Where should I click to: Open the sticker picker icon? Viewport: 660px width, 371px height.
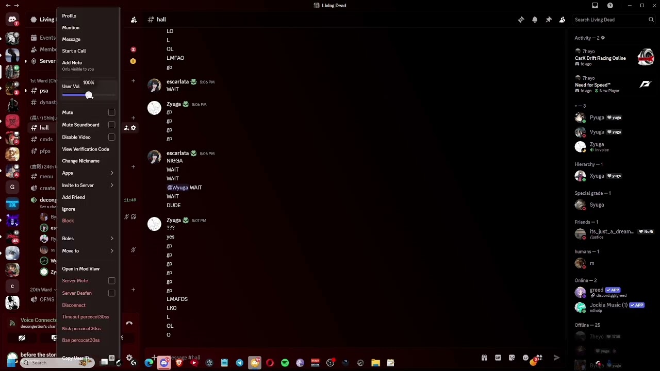511,358
